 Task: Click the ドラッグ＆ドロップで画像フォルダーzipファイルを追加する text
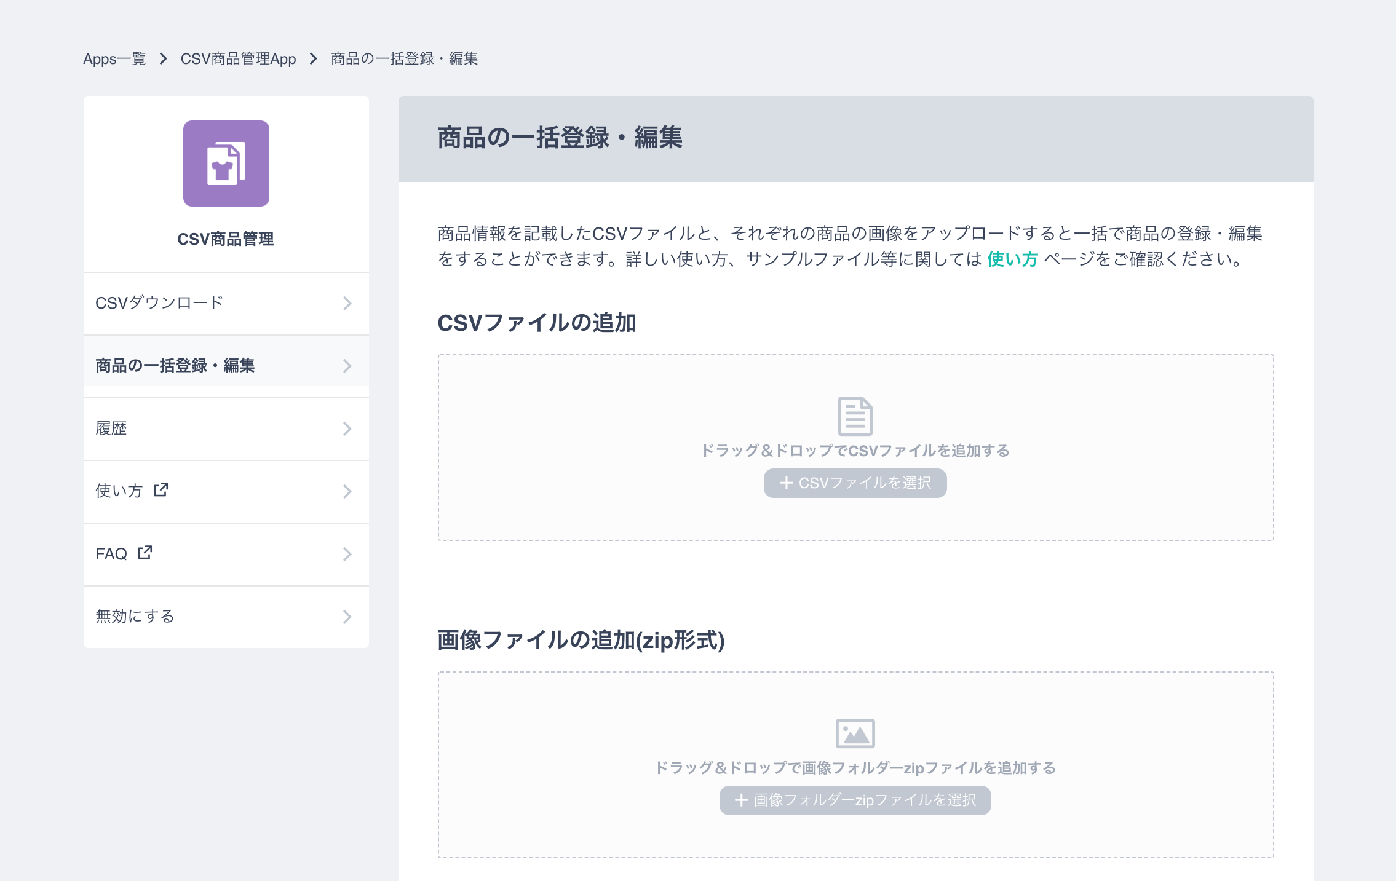[x=855, y=768]
